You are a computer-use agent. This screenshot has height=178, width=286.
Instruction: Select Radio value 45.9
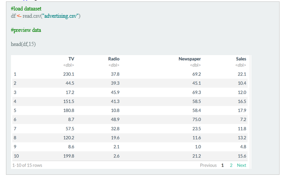point(115,92)
